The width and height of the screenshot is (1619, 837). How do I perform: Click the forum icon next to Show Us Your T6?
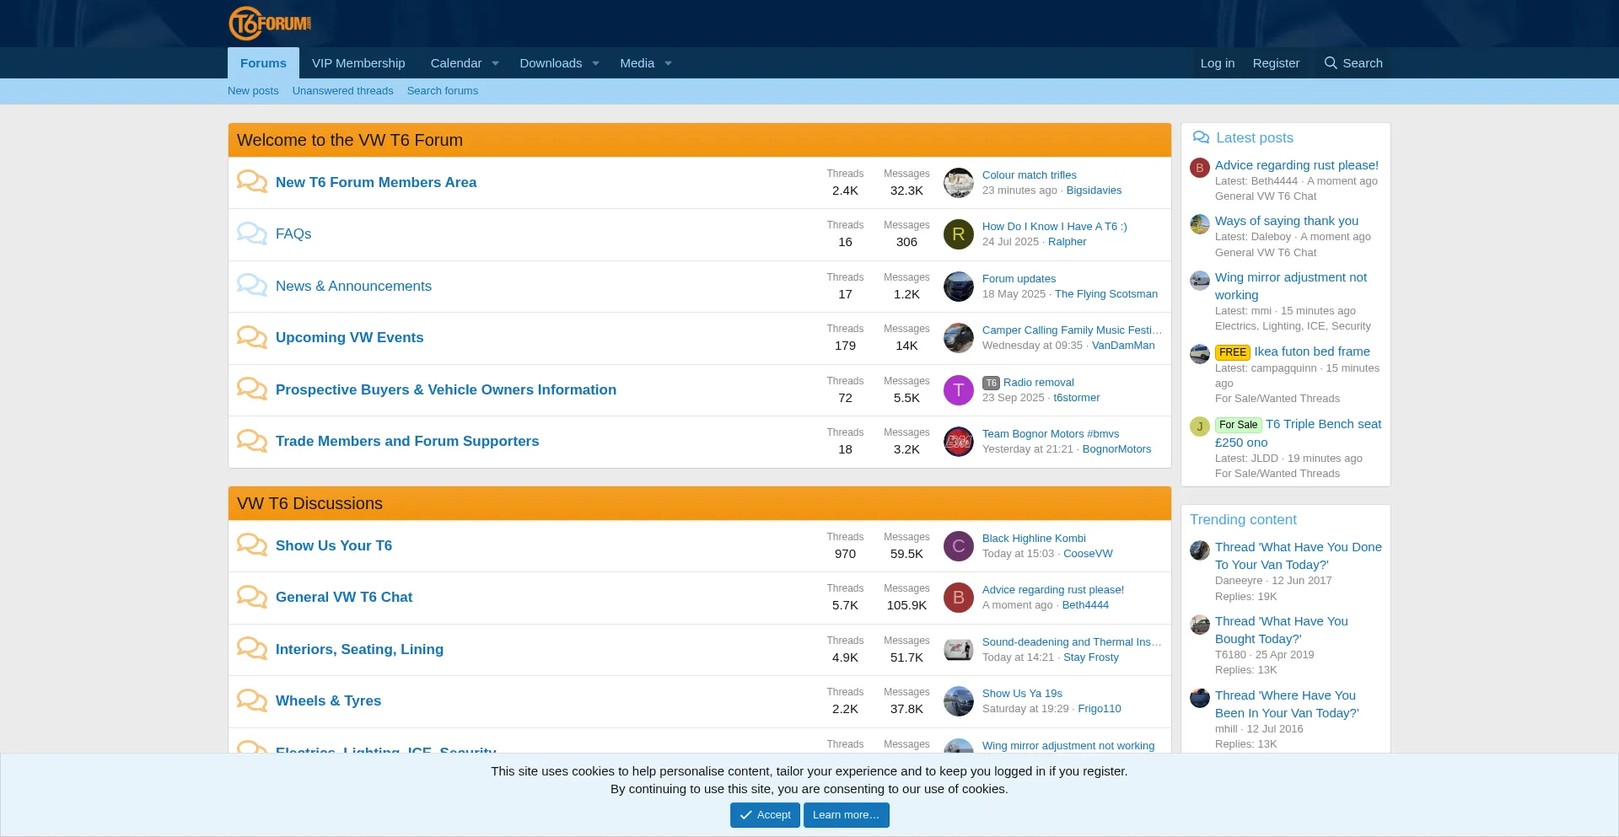pos(251,545)
